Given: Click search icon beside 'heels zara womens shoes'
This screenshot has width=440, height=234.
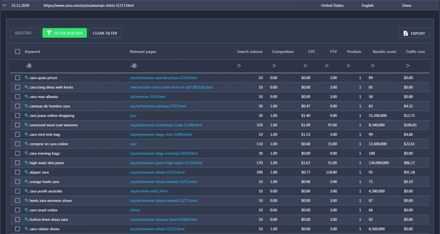Looking at the screenshot, I should tap(26, 201).
